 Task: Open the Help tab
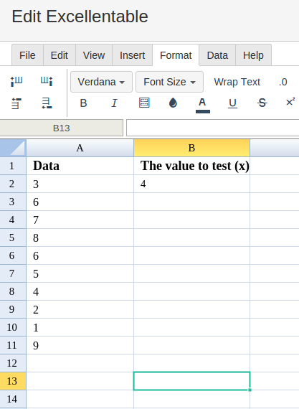253,55
